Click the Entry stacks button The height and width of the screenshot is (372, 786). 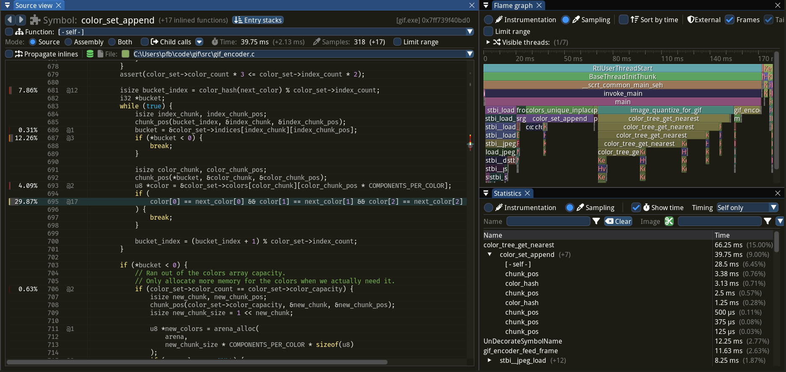[258, 20]
